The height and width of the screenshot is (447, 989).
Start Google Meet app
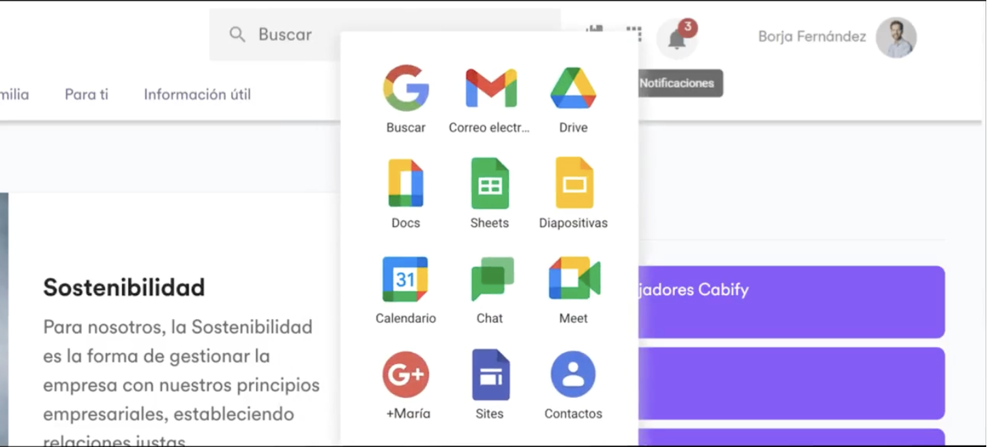click(574, 278)
